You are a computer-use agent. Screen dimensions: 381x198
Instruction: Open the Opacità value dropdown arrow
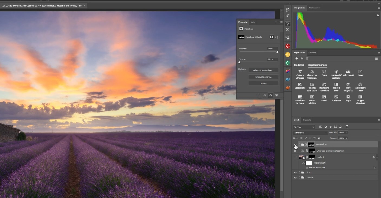coord(346,133)
